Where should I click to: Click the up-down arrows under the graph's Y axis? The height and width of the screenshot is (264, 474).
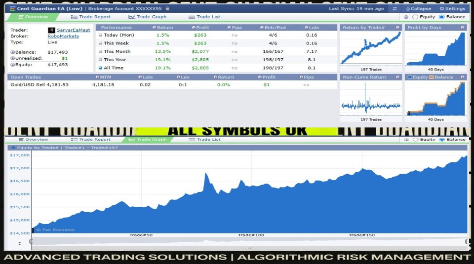coord(20,243)
